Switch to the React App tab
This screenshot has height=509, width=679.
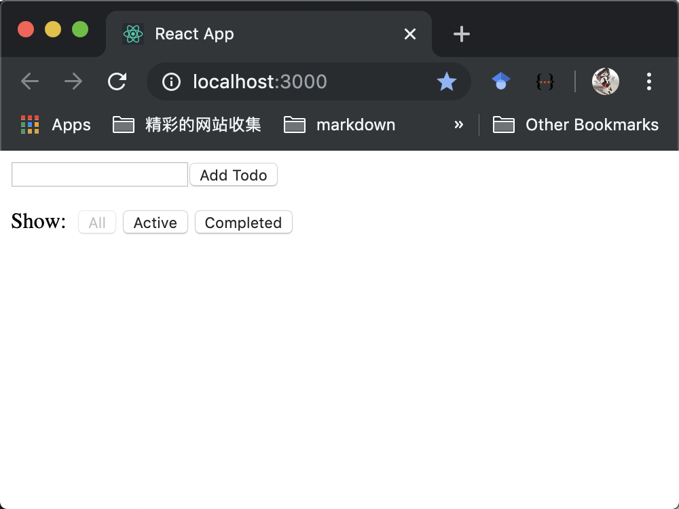tap(258, 34)
